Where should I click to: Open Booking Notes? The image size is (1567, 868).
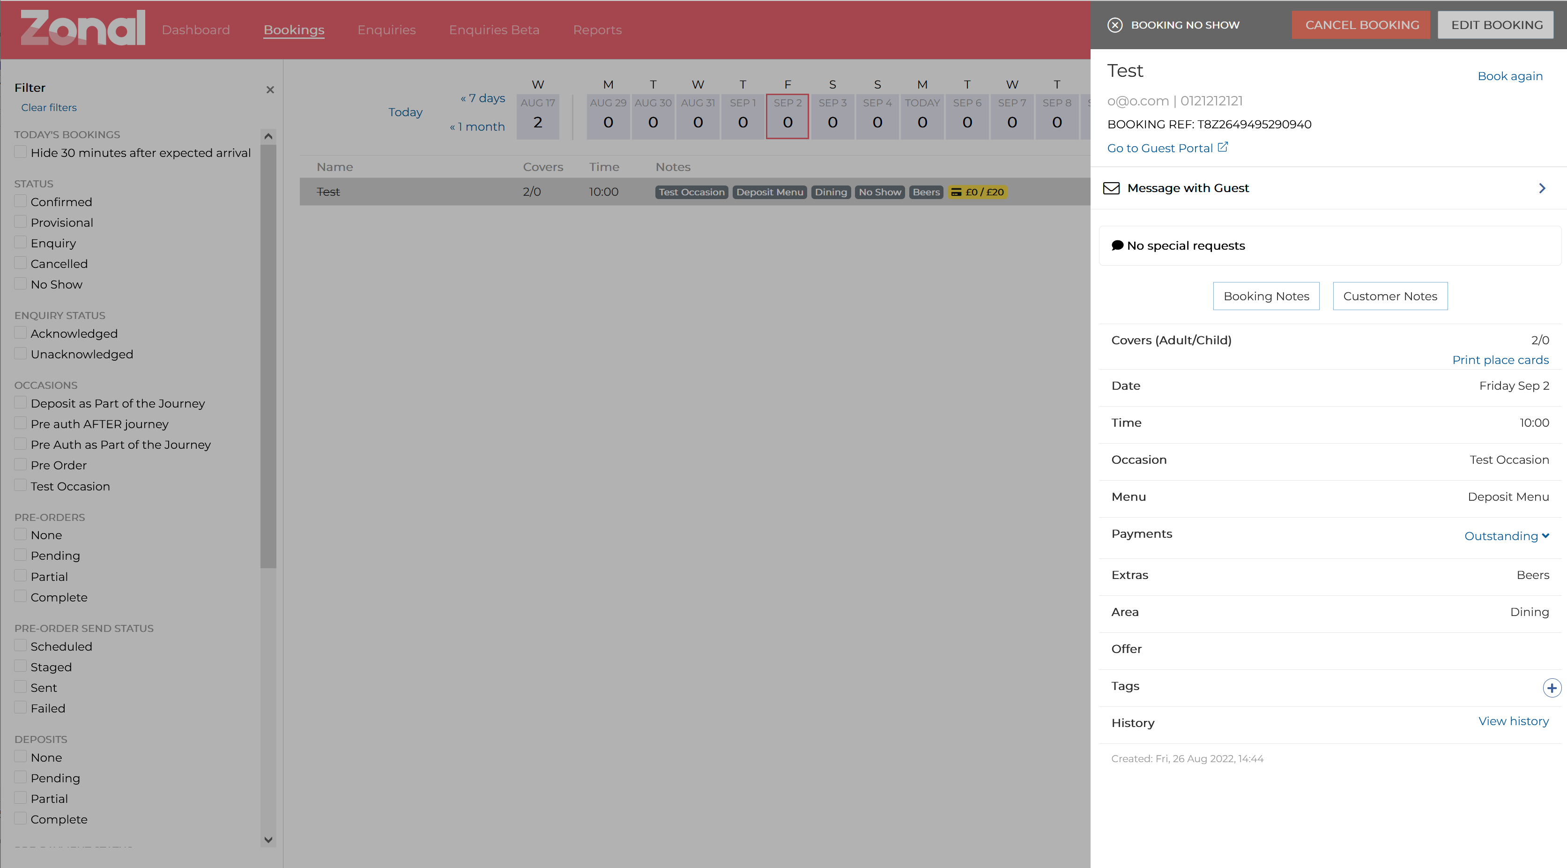1266,296
